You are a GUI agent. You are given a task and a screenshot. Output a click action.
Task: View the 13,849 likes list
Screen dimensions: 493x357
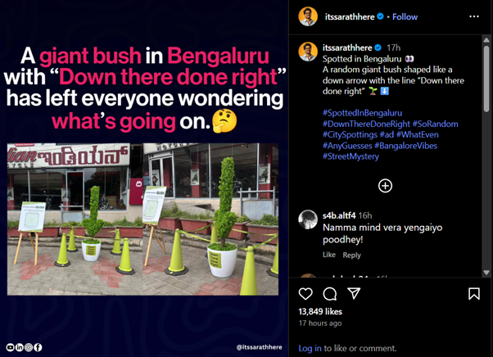[320, 311]
